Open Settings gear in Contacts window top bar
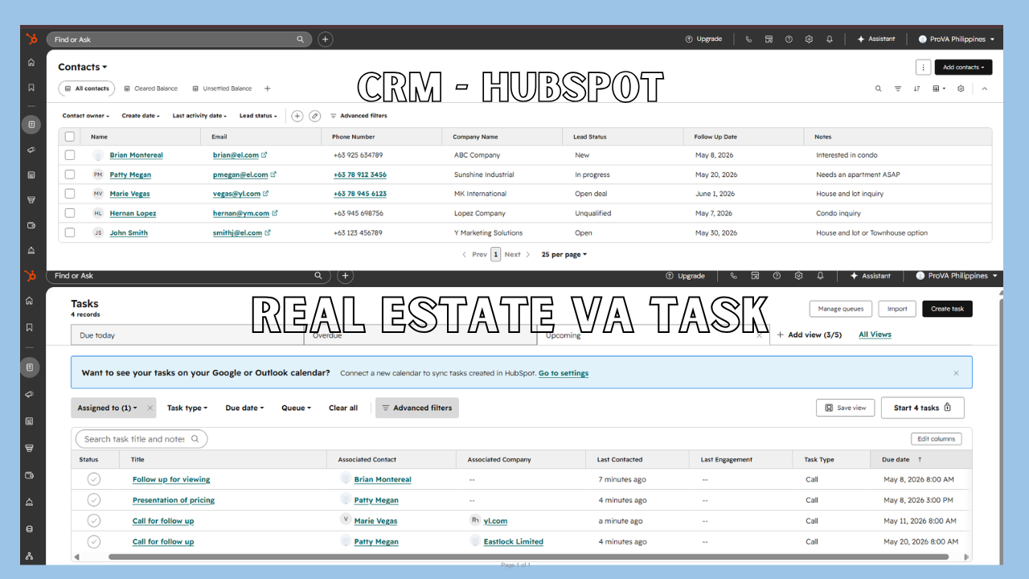 coord(809,39)
